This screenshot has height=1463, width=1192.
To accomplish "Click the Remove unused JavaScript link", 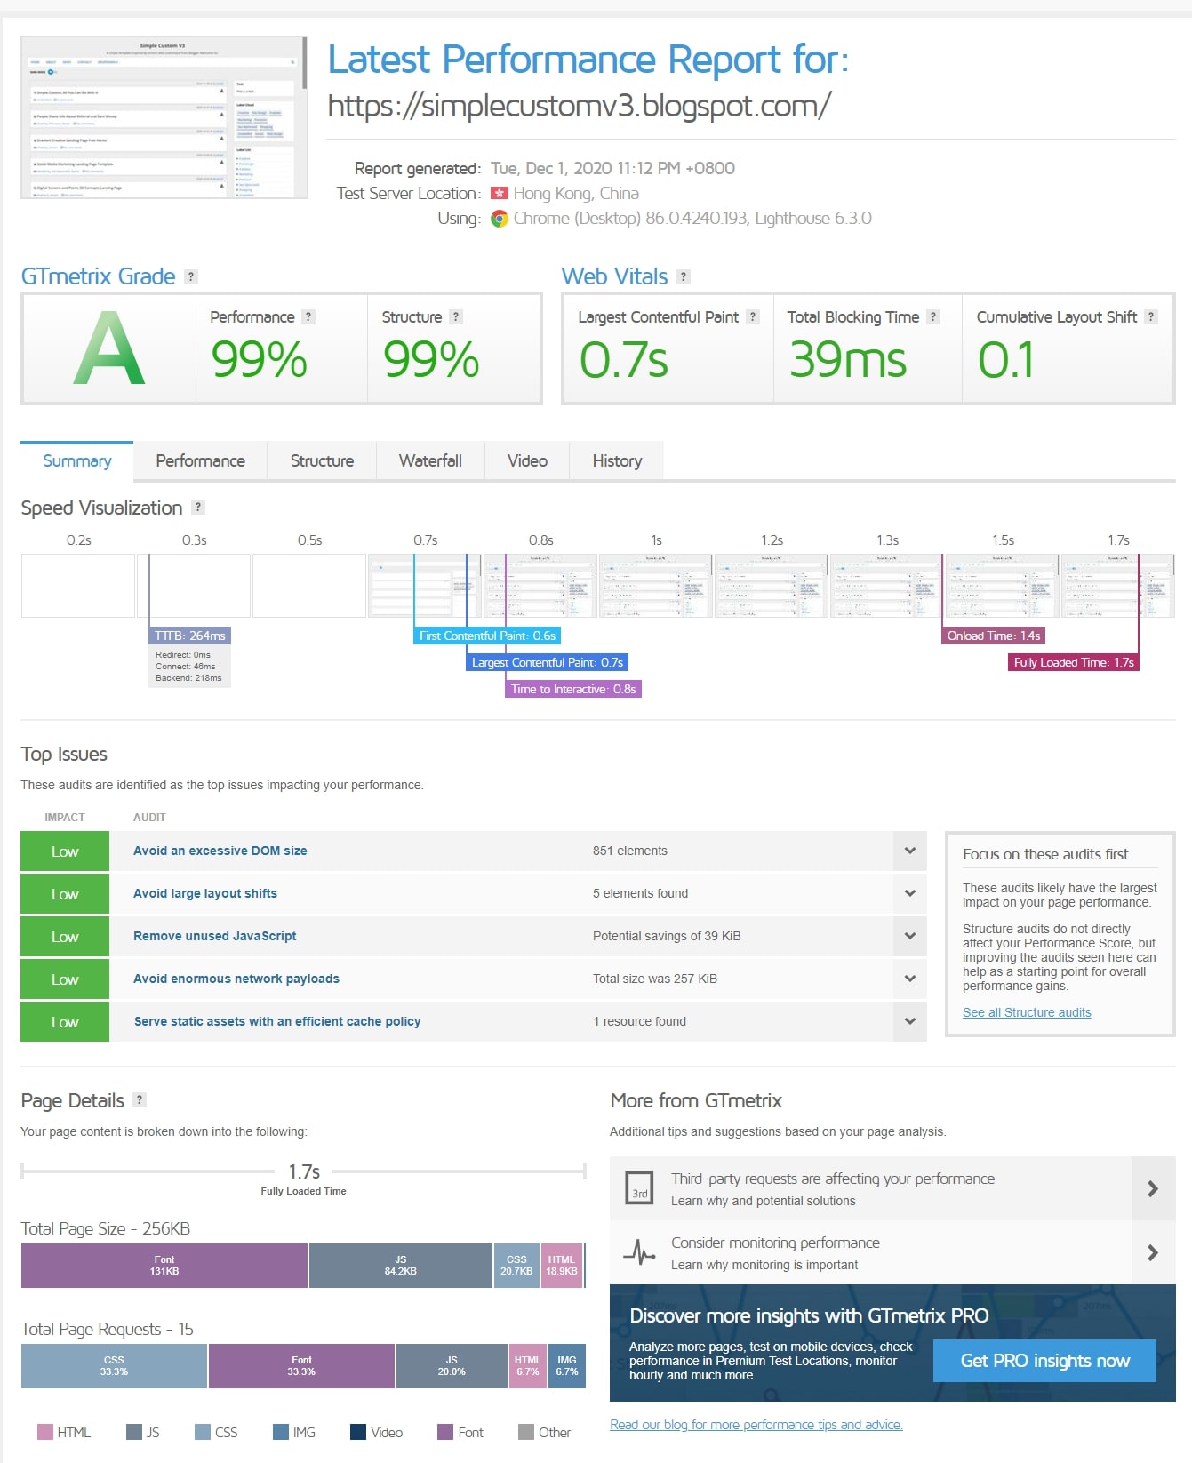I will tap(215, 936).
